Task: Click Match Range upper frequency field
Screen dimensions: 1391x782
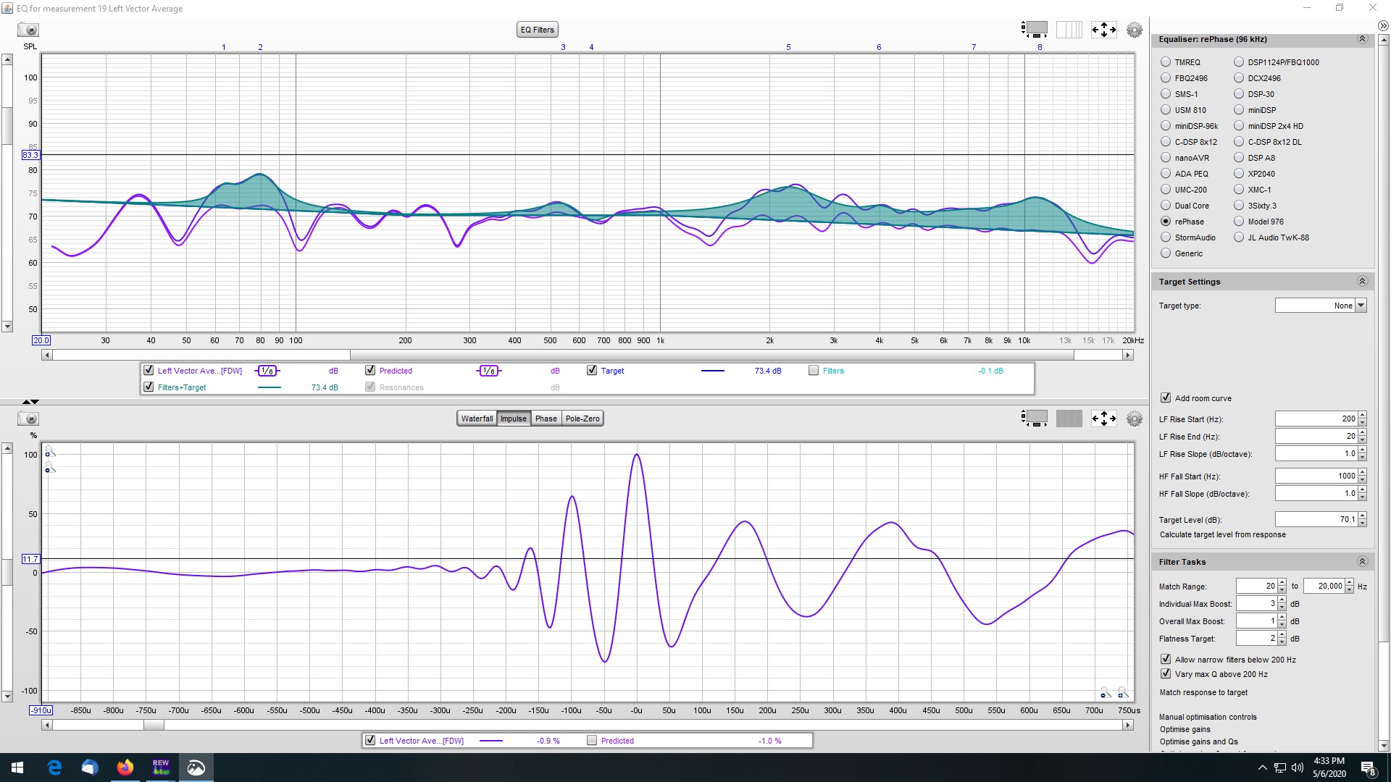Action: coord(1324,586)
